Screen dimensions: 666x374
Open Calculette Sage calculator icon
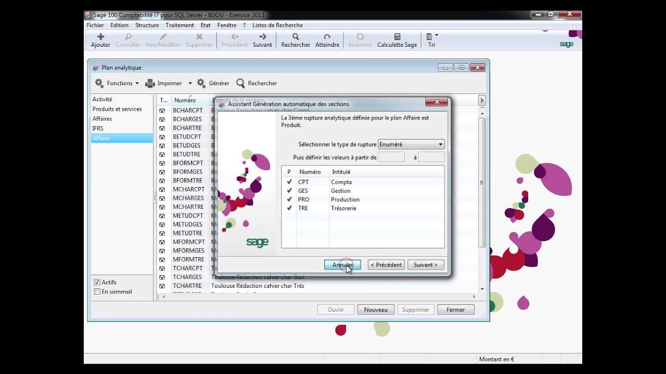pyautogui.click(x=397, y=36)
